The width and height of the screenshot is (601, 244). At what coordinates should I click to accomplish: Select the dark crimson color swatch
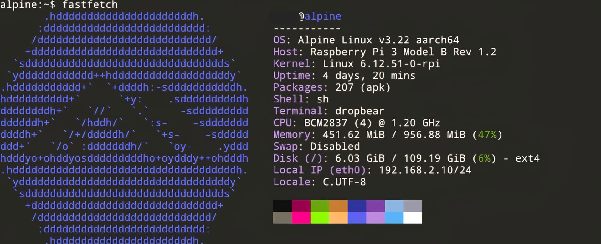[301, 206]
